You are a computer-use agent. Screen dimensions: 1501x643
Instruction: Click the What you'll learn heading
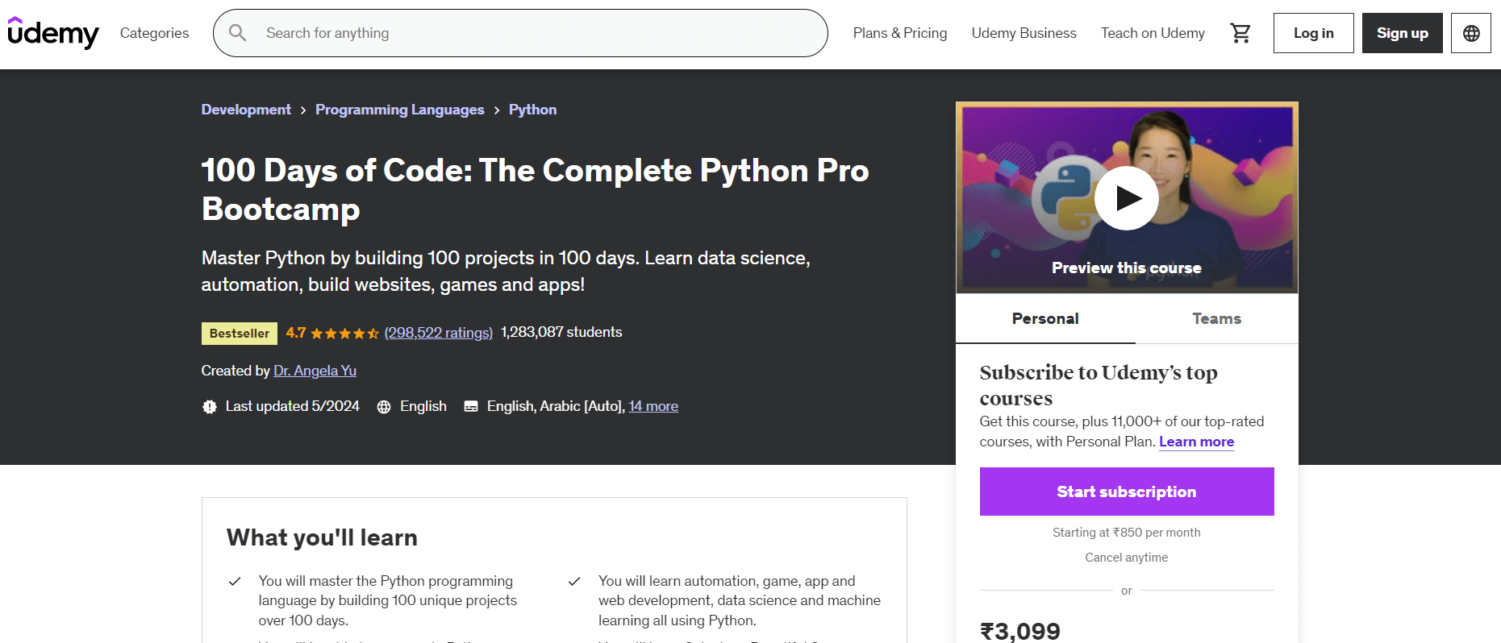(x=322, y=537)
